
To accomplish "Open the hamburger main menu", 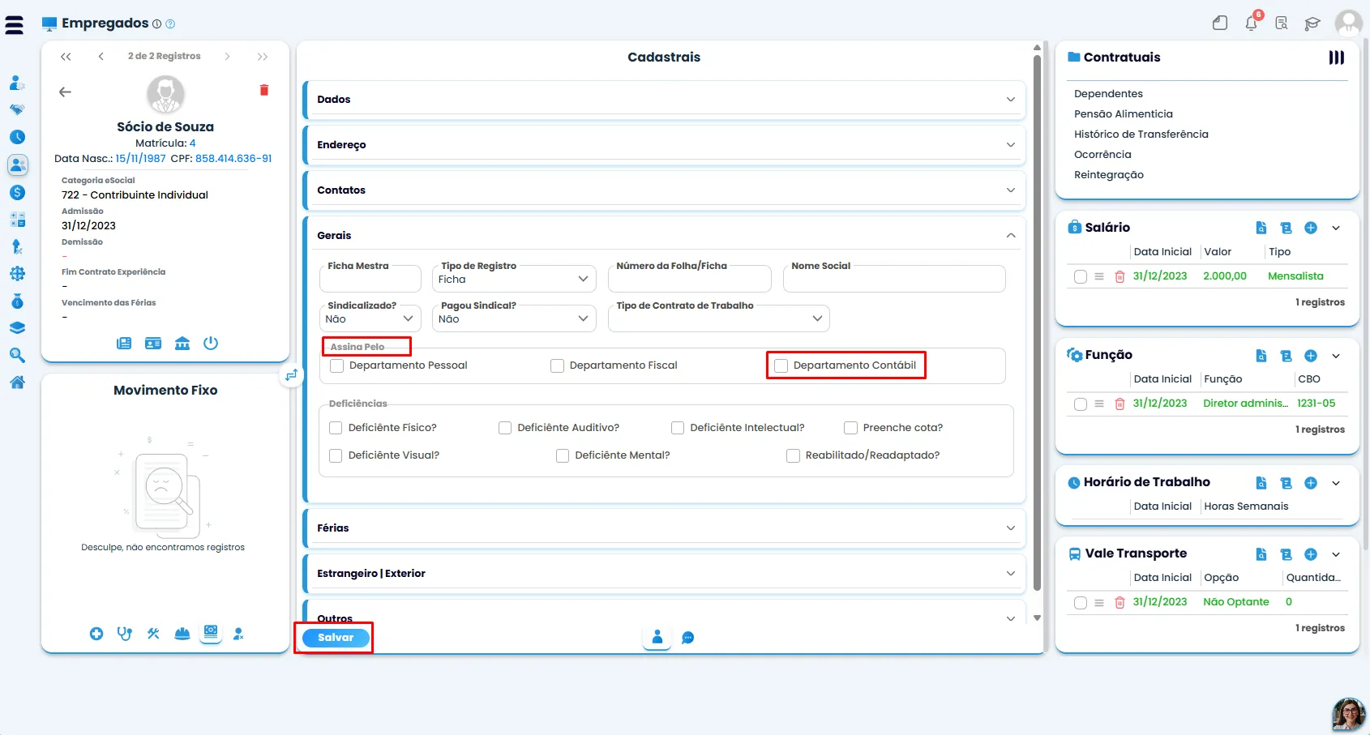I will pyautogui.click(x=14, y=25).
